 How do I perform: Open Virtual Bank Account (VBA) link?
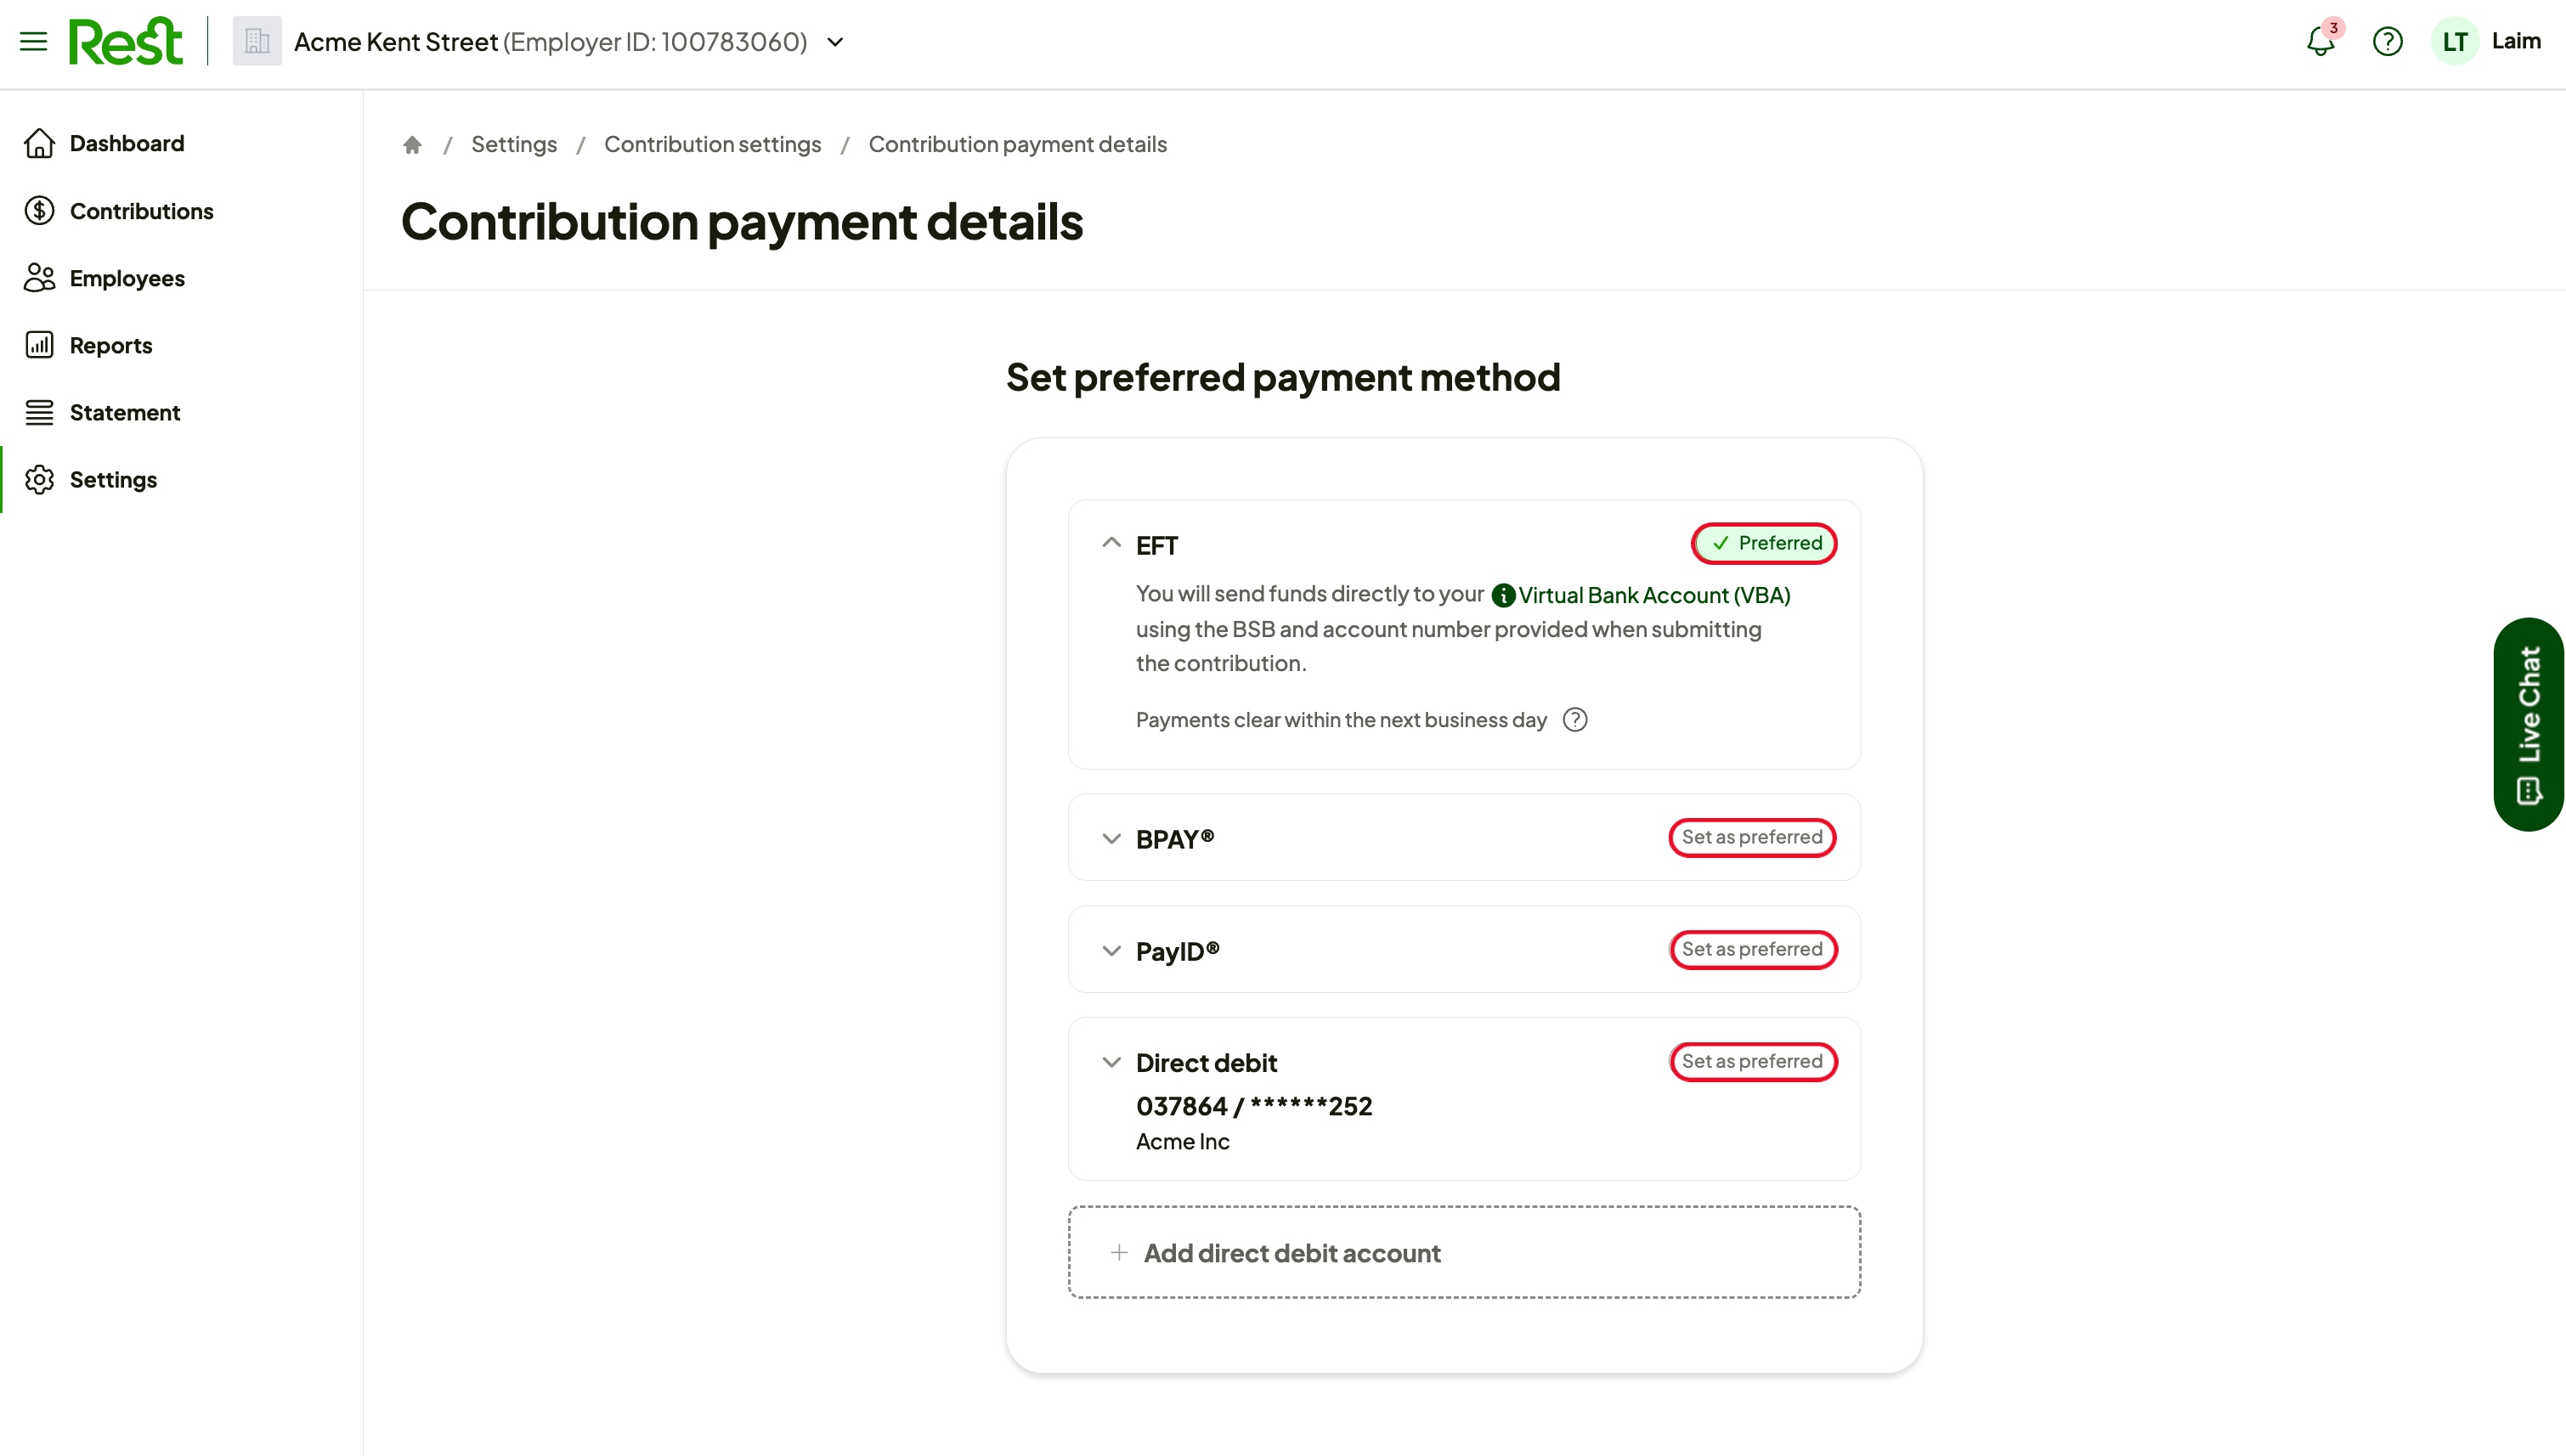(x=1654, y=596)
